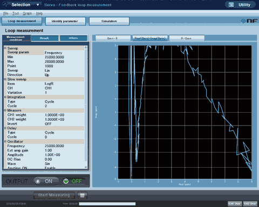Collapse the Oscillator section
259x207 pixels.
pyautogui.click(x=5, y=141)
